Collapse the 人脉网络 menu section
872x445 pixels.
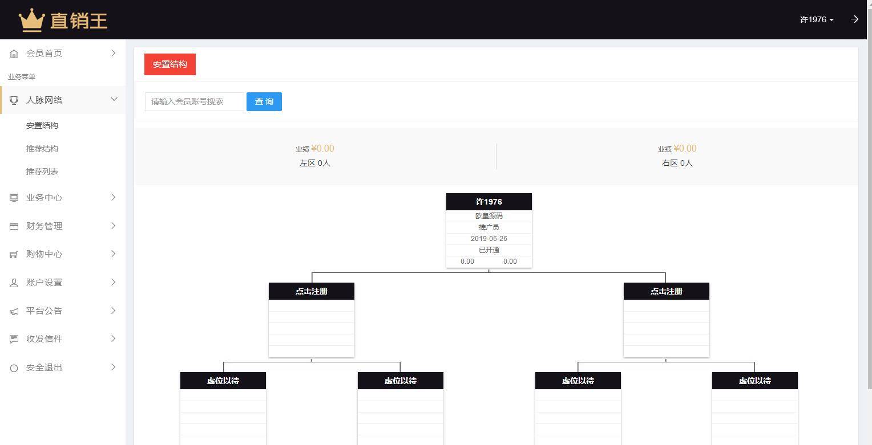pyautogui.click(x=63, y=100)
